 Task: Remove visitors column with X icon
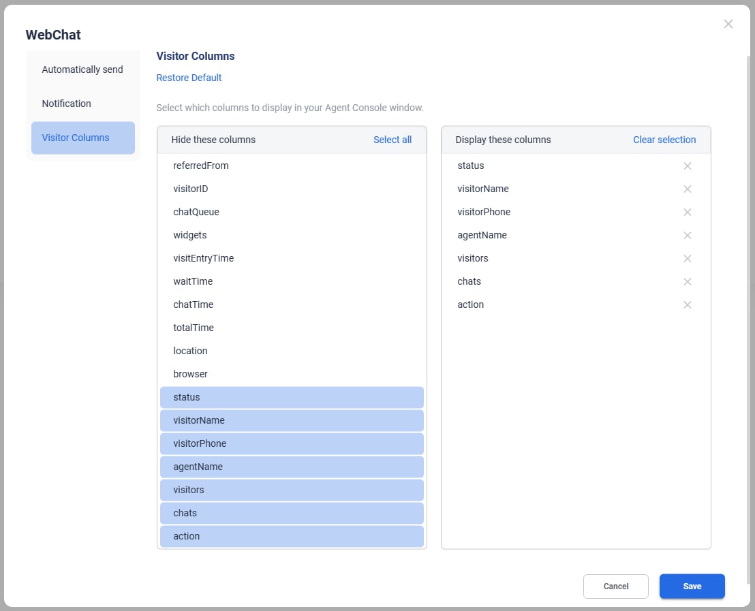pyautogui.click(x=687, y=259)
